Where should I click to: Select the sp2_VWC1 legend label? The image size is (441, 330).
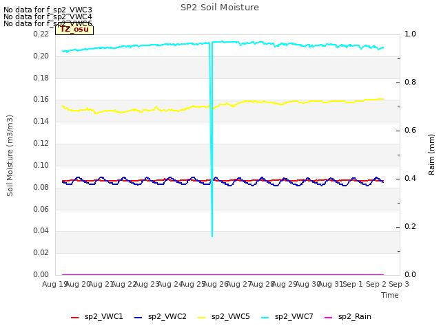point(104,316)
